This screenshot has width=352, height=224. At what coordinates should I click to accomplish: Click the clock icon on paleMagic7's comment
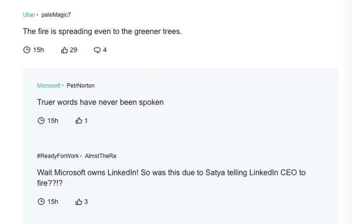click(x=27, y=50)
